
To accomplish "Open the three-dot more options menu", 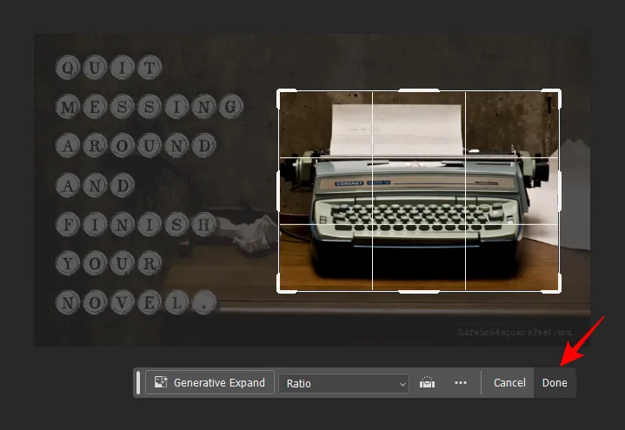I will pos(461,382).
